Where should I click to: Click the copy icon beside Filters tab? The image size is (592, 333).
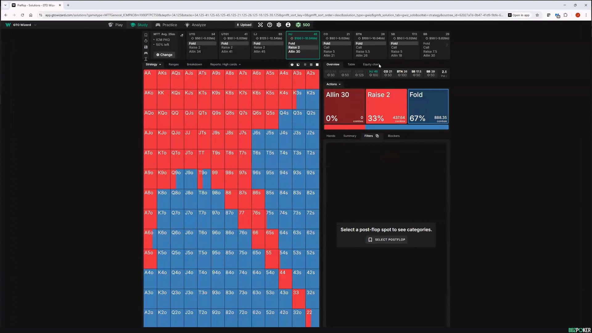[x=377, y=136]
